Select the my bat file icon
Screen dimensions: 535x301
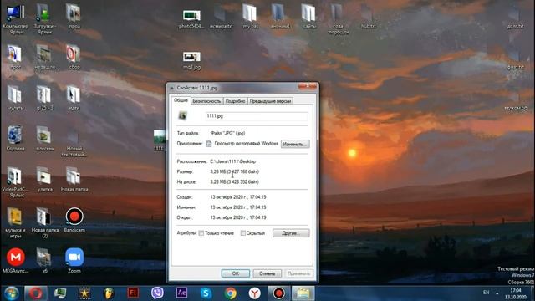click(x=250, y=13)
